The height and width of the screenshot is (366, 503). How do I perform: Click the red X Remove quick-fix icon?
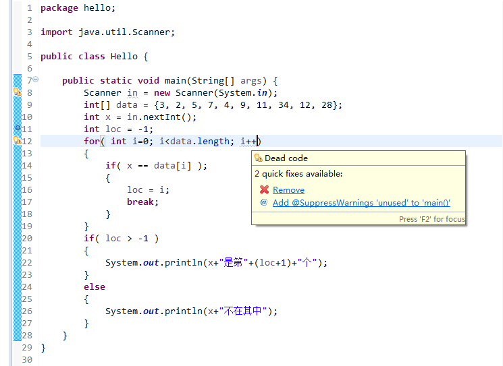(x=265, y=189)
